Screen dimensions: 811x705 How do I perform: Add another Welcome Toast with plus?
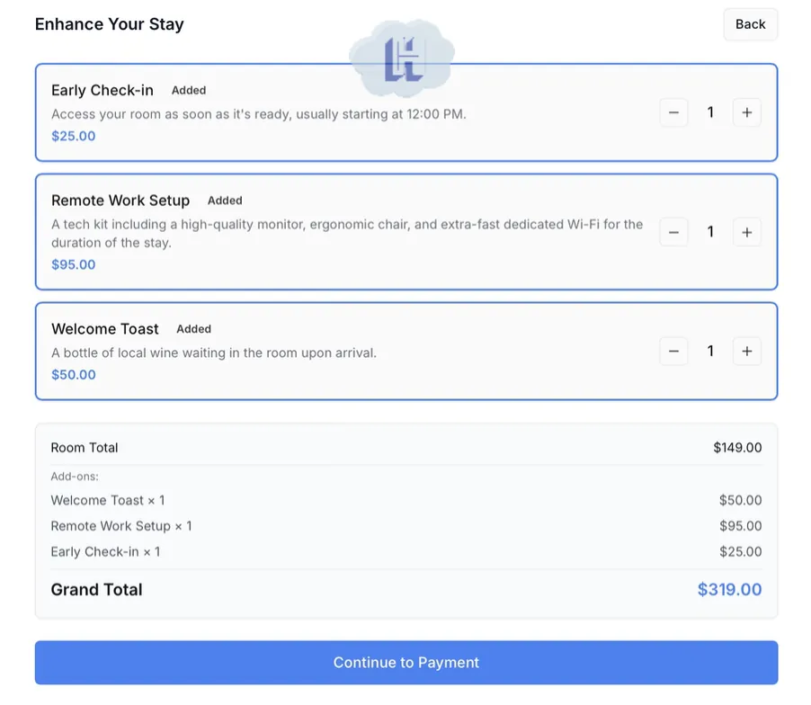(747, 352)
